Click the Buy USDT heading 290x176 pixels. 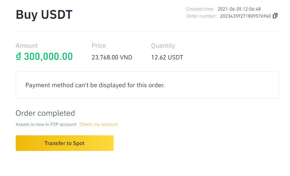click(44, 15)
